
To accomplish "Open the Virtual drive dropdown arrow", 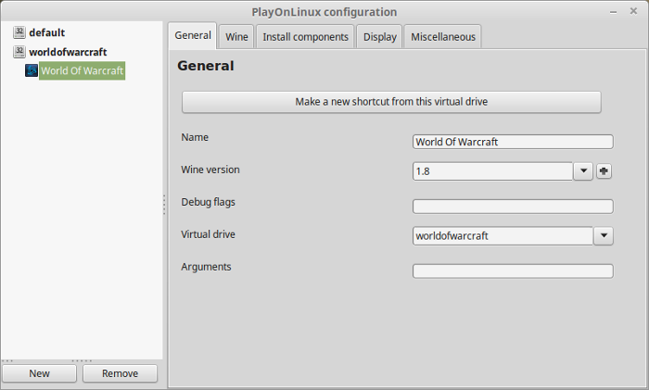I will 604,235.
